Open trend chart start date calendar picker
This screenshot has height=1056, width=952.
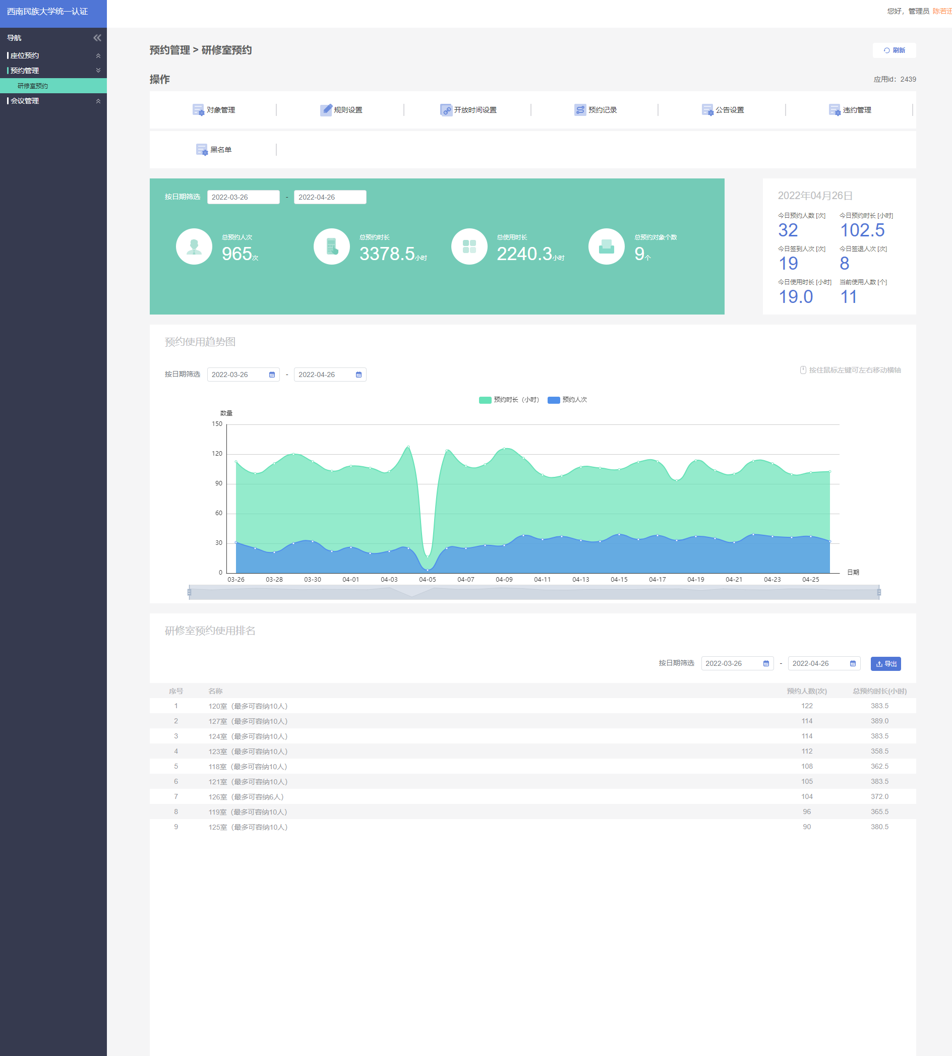[x=271, y=375]
